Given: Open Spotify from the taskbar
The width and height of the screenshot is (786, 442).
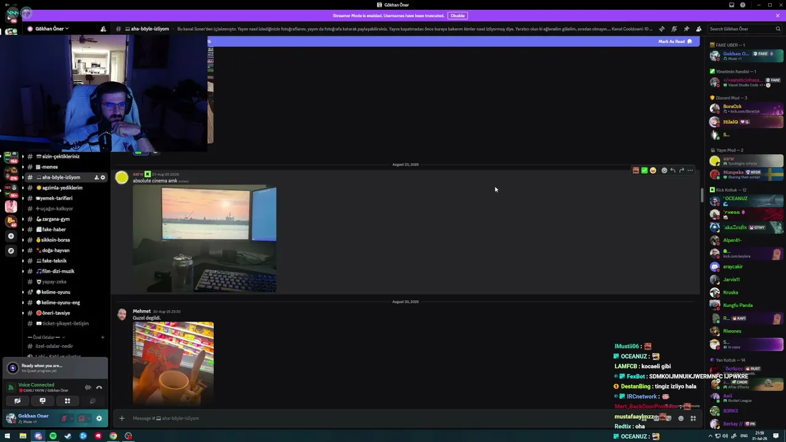Looking at the screenshot, I should point(53,436).
